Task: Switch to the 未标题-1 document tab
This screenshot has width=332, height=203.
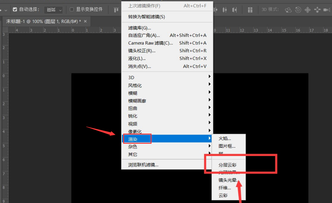Action: pyautogui.click(x=43, y=21)
